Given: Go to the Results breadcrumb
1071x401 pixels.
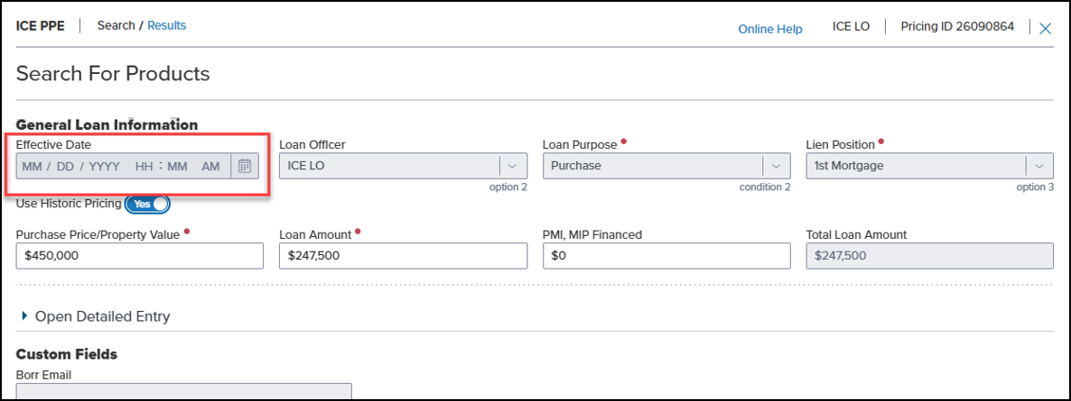Looking at the screenshot, I should [x=166, y=25].
